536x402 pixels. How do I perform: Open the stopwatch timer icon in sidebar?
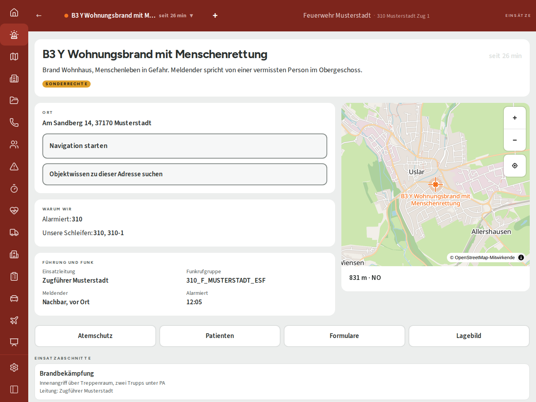tap(14, 188)
